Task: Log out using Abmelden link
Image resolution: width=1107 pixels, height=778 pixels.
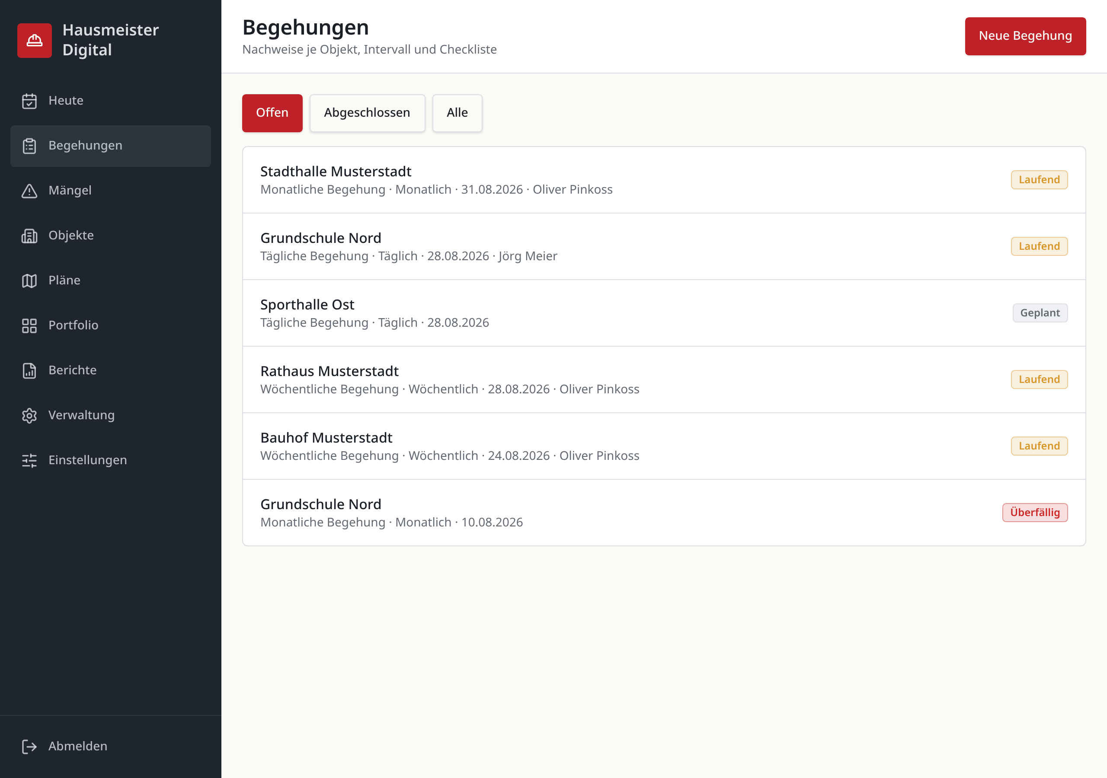Action: click(x=110, y=746)
